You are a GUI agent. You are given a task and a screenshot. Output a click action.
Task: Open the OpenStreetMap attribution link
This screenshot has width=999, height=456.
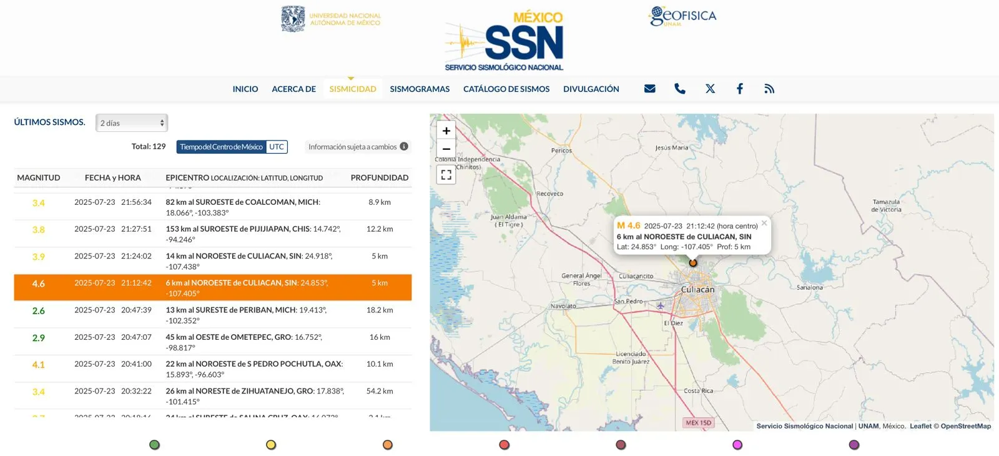[966, 426]
